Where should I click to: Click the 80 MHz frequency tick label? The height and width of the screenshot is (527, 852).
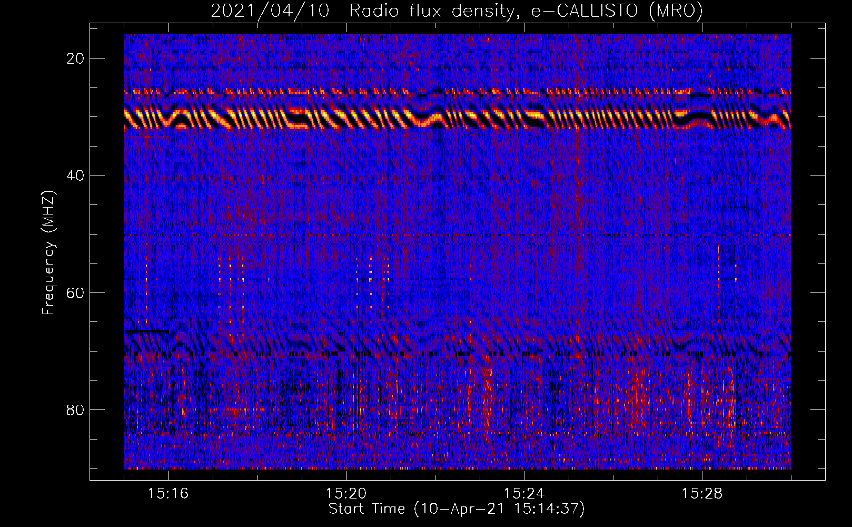(x=76, y=409)
